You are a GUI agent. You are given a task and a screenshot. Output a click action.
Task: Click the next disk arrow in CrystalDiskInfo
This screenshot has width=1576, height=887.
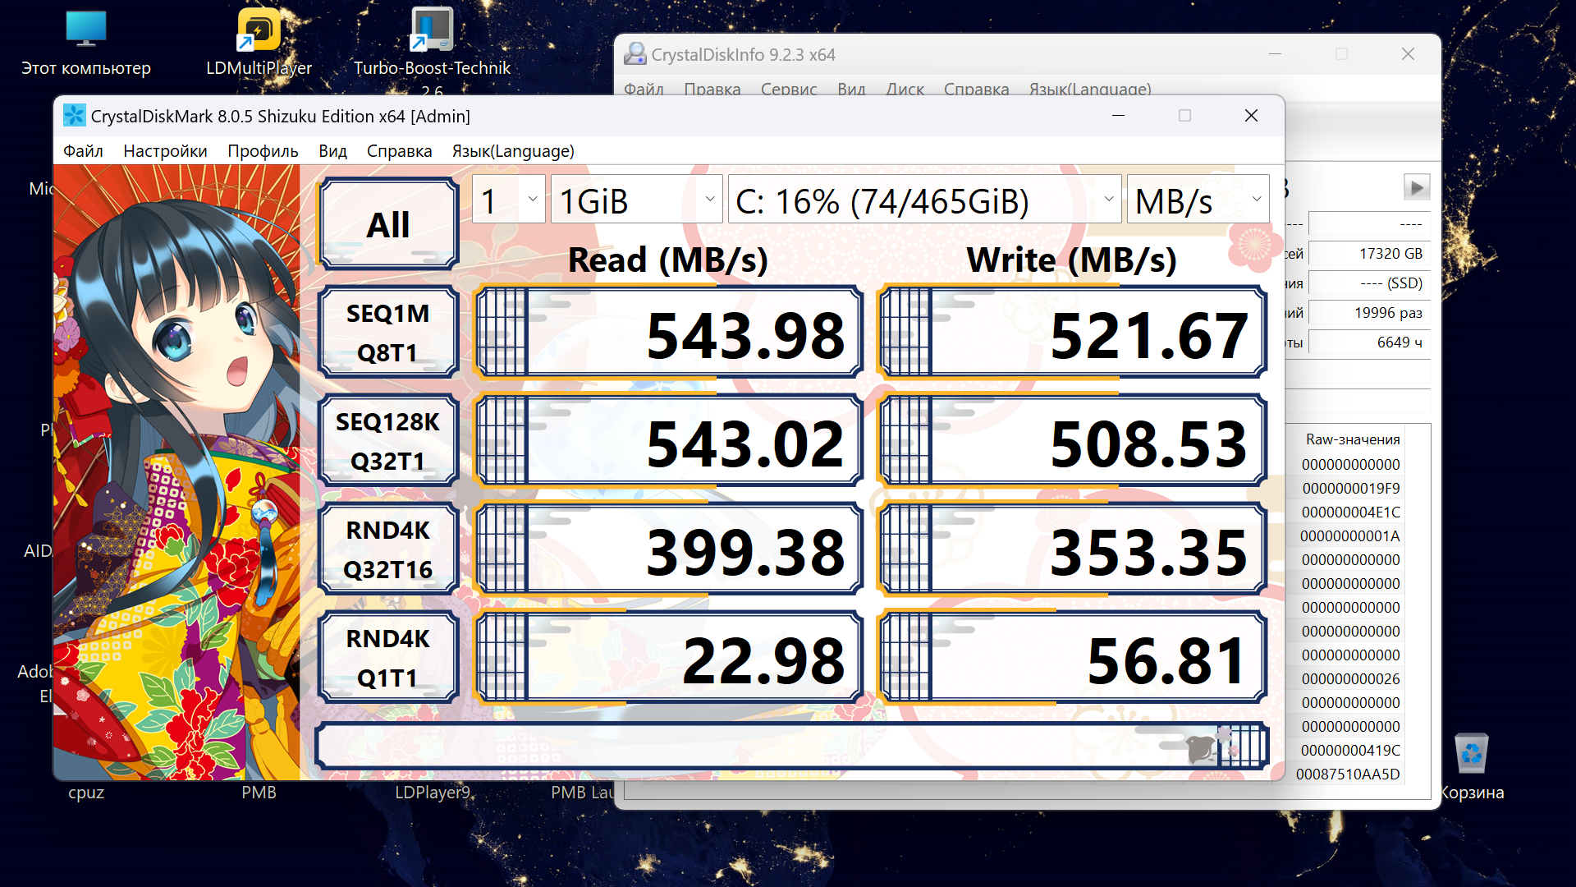[x=1417, y=187]
